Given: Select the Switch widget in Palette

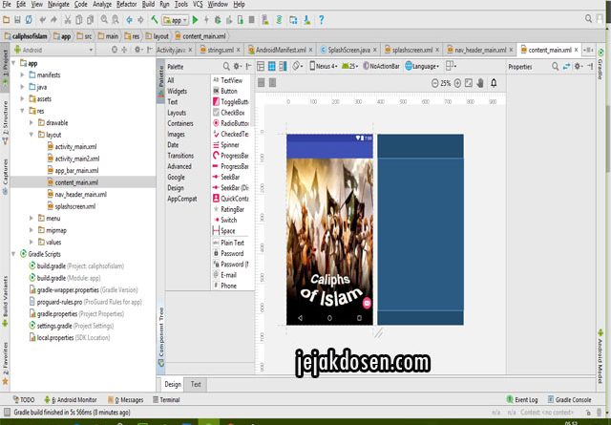Looking at the screenshot, I should click(x=225, y=220).
